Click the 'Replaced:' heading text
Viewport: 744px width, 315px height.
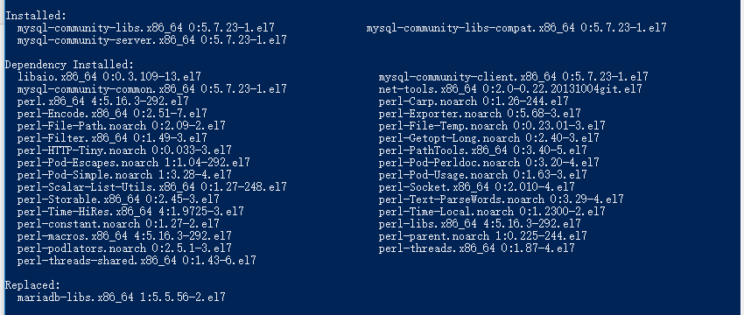click(x=32, y=285)
